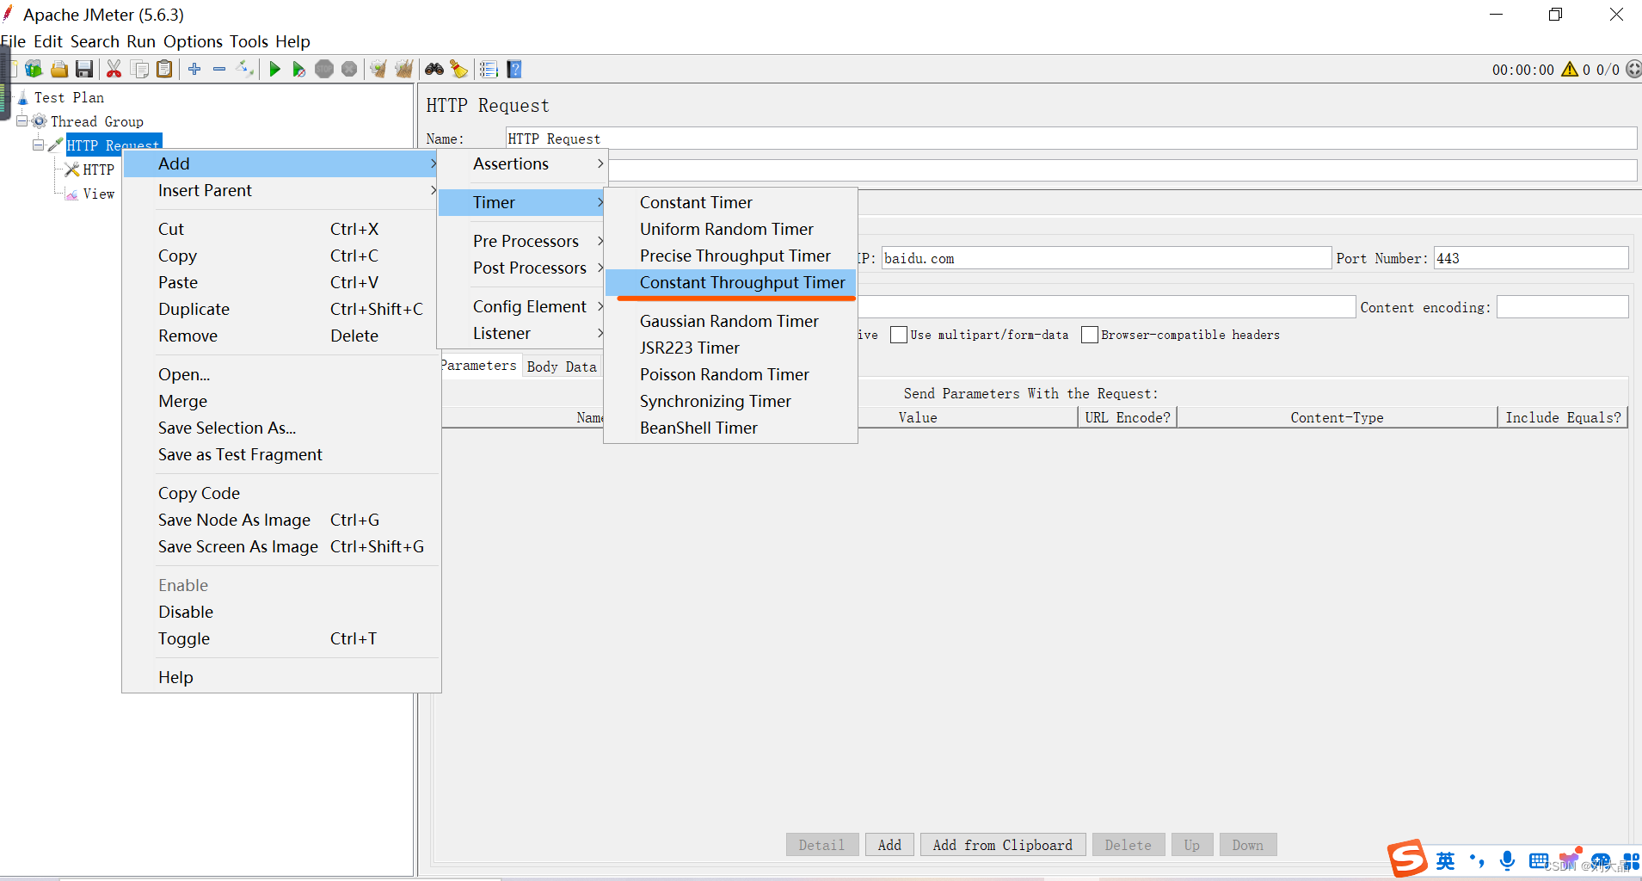Open the Function Helper list icon
Image resolution: width=1642 pixels, height=881 pixels.
[x=489, y=69]
